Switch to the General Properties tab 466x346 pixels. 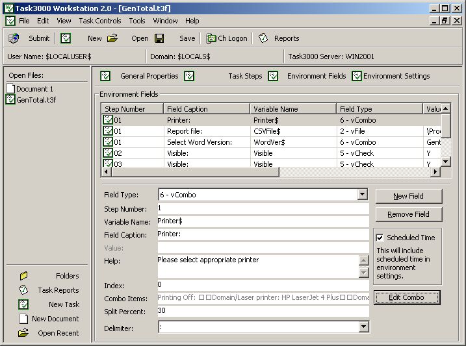point(149,76)
